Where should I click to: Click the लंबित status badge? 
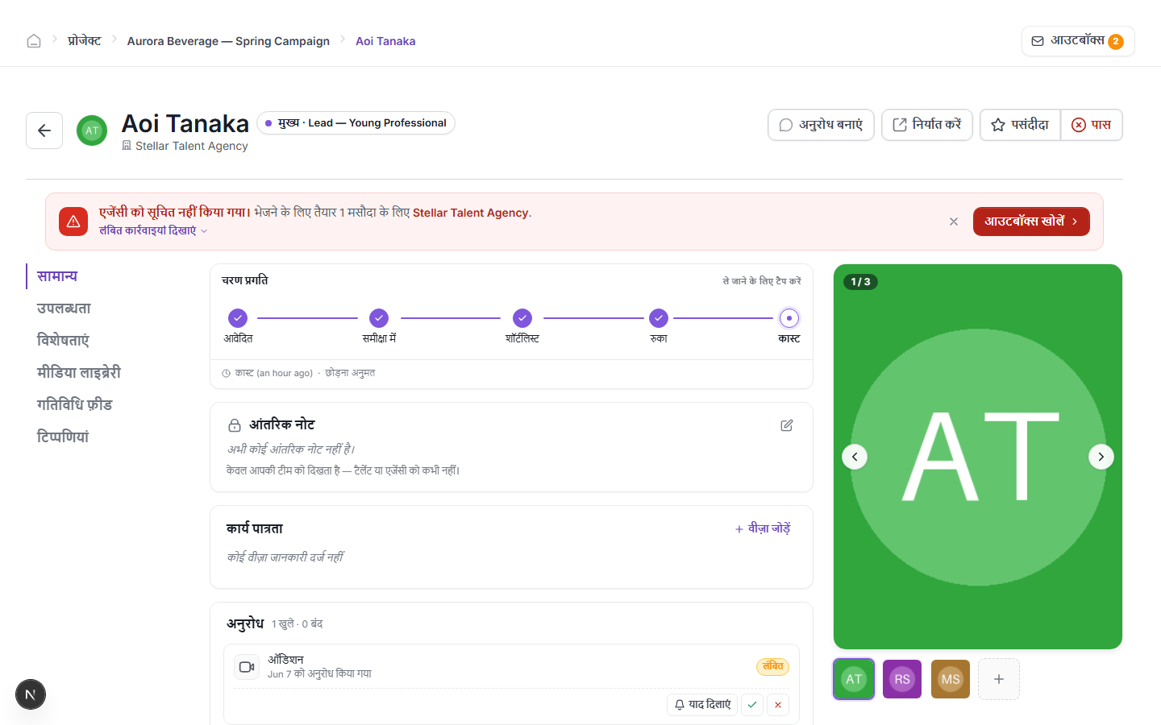click(772, 666)
